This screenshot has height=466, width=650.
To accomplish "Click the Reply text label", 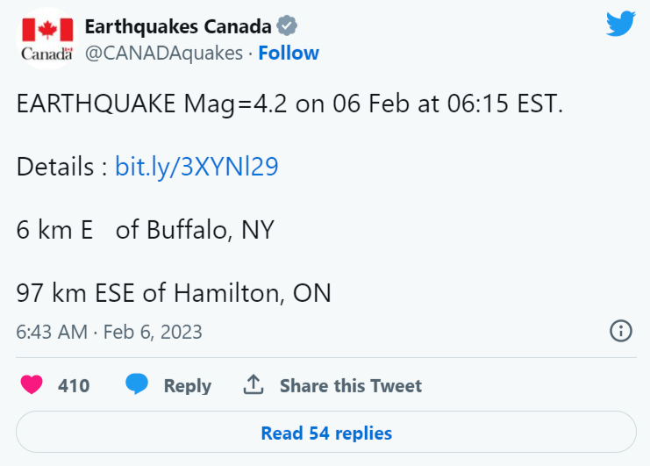I will coord(188,386).
